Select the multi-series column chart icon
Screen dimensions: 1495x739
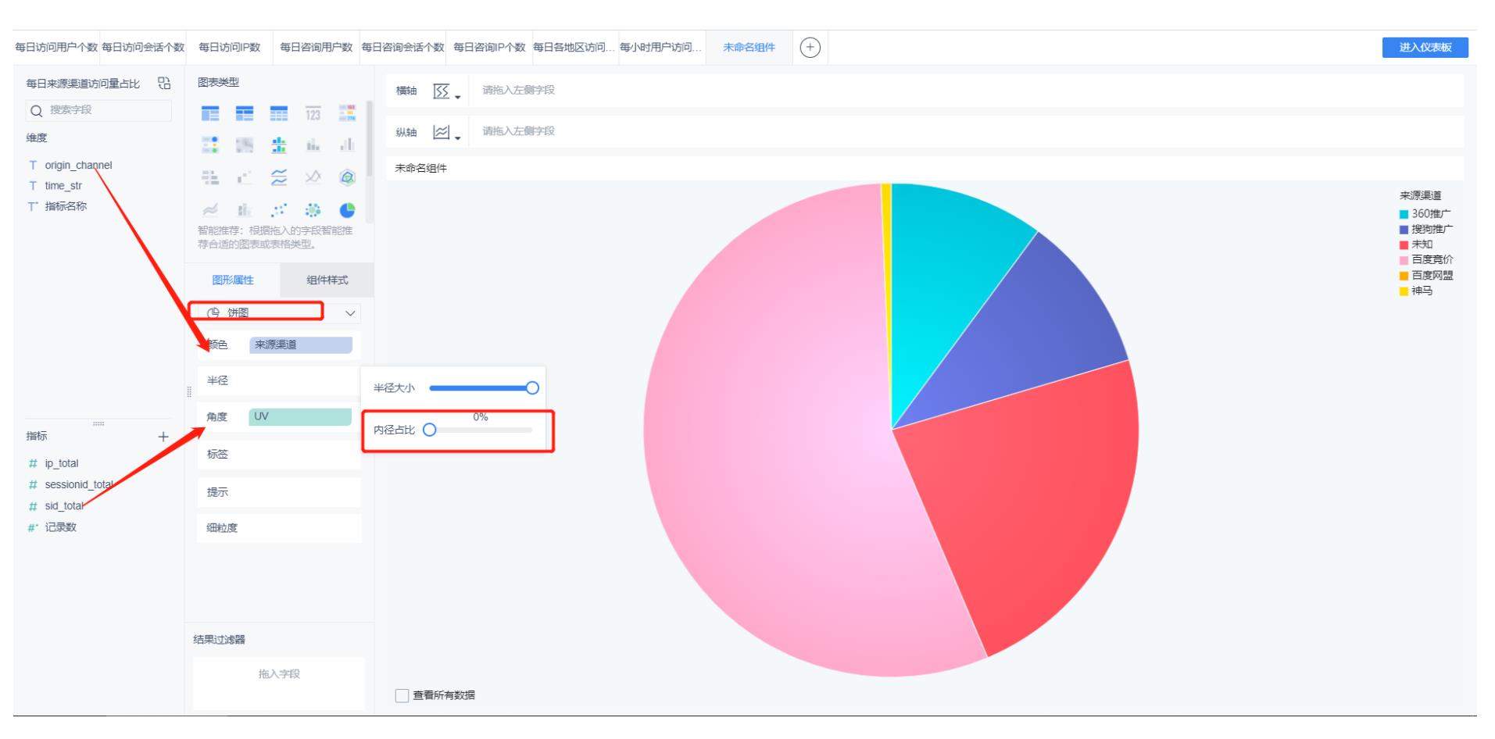[348, 145]
